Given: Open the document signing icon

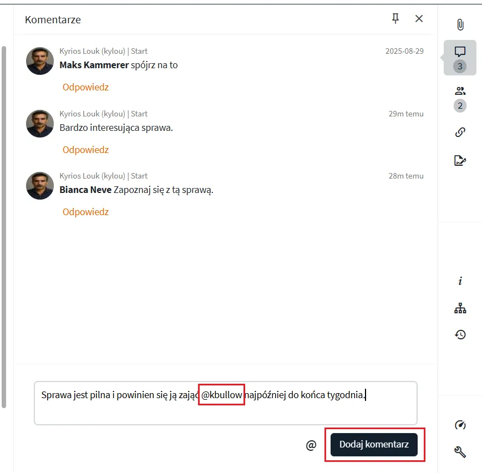Looking at the screenshot, I should pyautogui.click(x=460, y=160).
